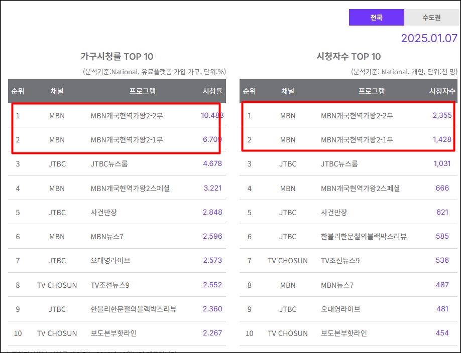This screenshot has width=461, height=353.
Task: Click JTBC뉴스룸 in household ratings table
Action: click(x=109, y=164)
